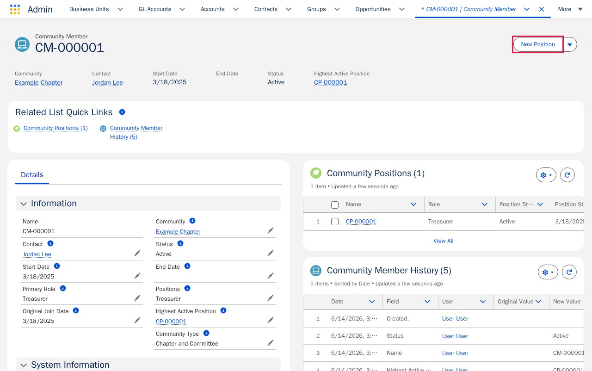The width and height of the screenshot is (592, 371).
Task: Open Contacts tab dropdown chevron
Action: click(x=289, y=9)
